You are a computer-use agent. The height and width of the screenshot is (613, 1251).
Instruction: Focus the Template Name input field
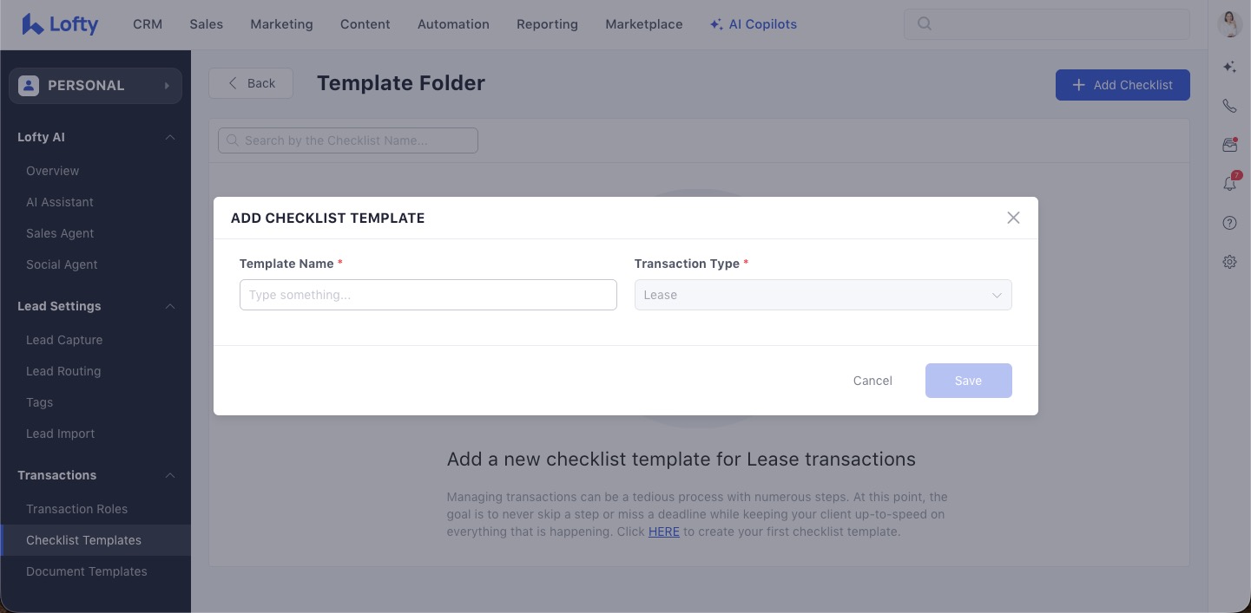[x=428, y=295]
